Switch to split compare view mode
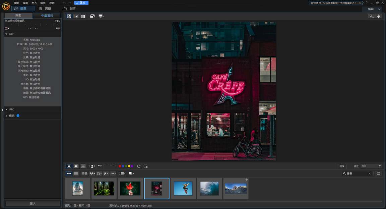 (76, 166)
